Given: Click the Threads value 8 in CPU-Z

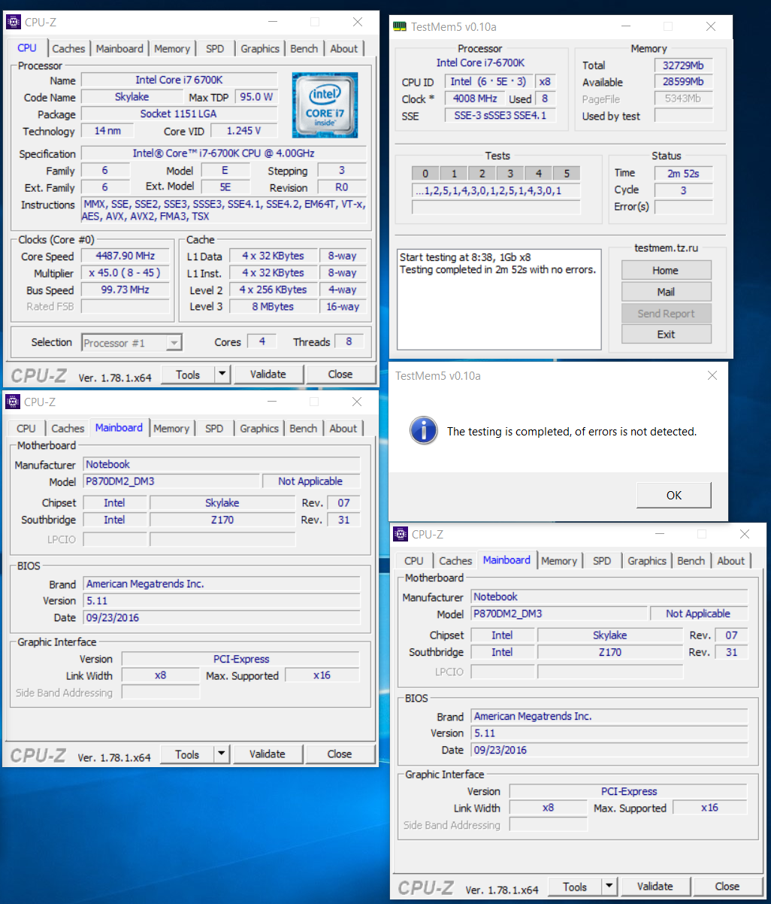Looking at the screenshot, I should (x=349, y=341).
